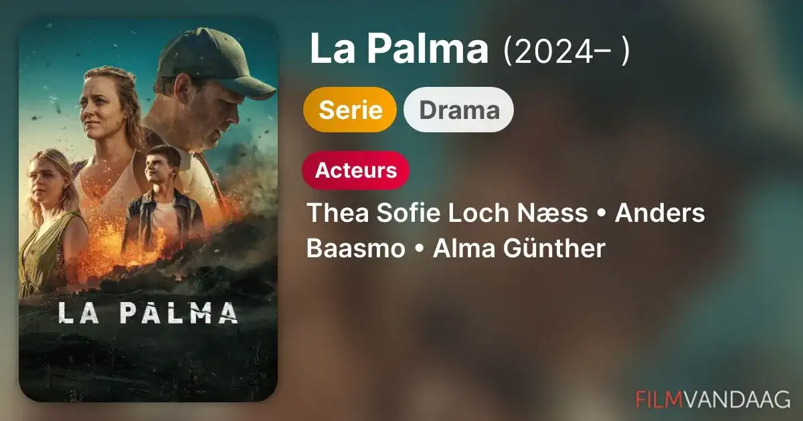The image size is (803, 421).
Task: Click the FILMVANDAAG logo
Action: click(x=713, y=399)
